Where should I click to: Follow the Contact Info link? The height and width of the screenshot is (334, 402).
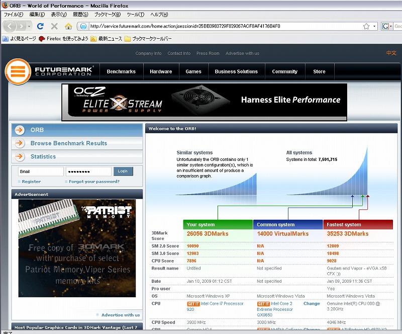pyautogui.click(x=179, y=53)
